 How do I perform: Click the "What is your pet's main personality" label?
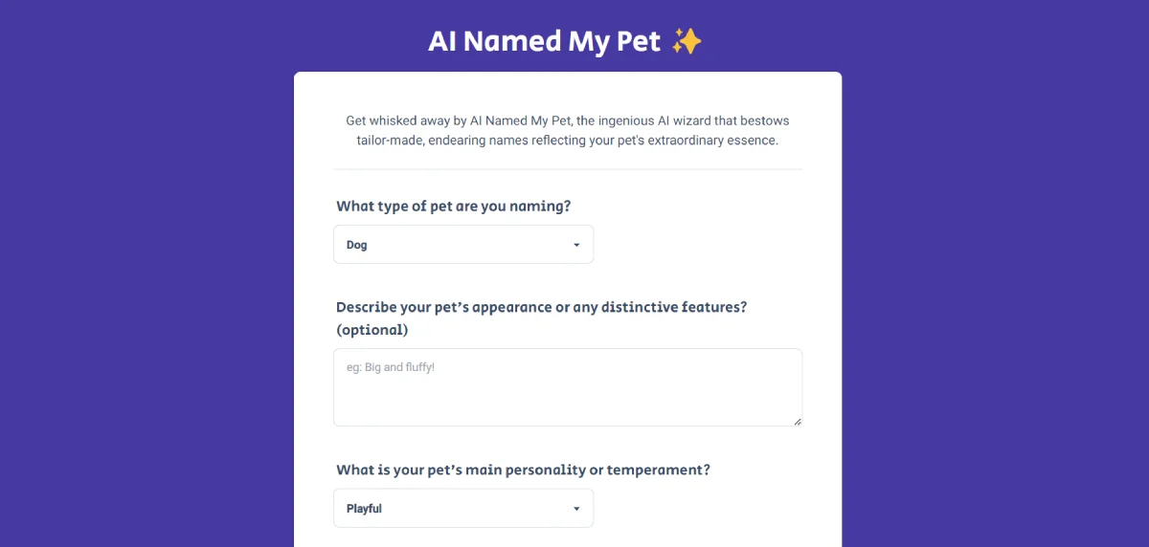coord(523,470)
